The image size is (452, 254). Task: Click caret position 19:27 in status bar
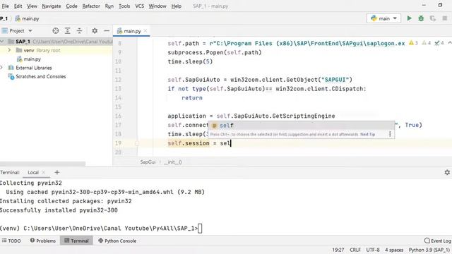pyautogui.click(x=338, y=250)
